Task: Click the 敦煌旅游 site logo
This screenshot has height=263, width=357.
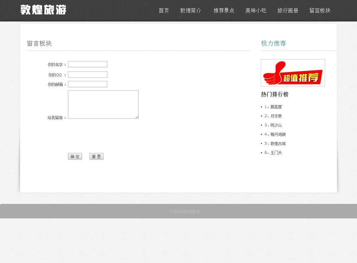Action: tap(43, 10)
